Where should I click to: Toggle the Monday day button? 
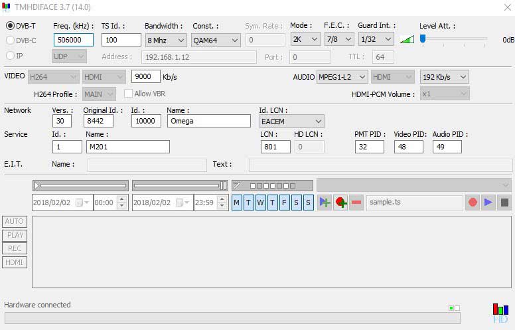tap(237, 203)
